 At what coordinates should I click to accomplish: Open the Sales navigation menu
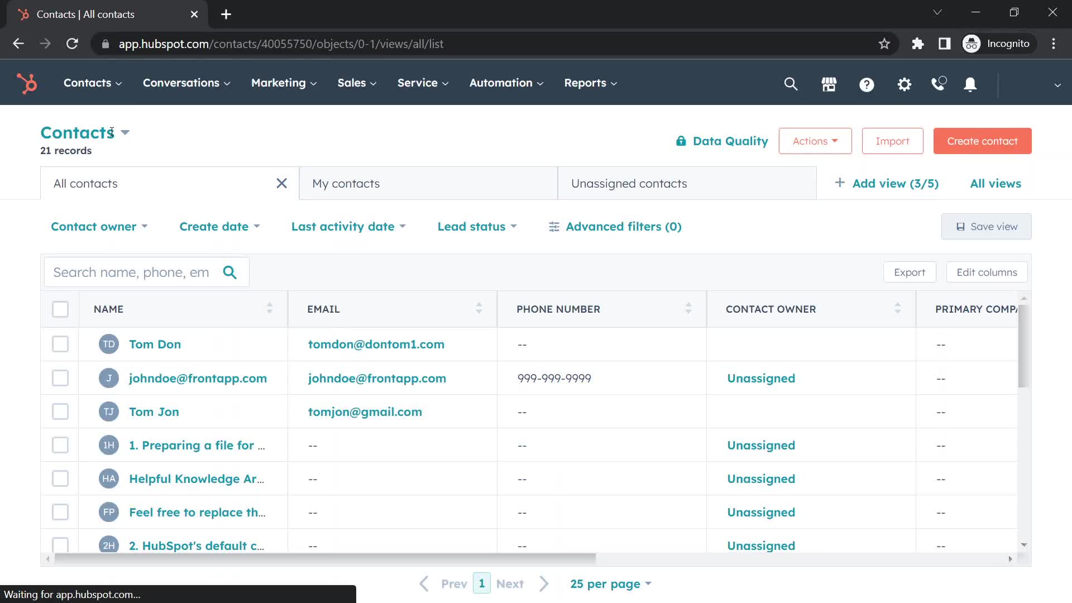click(x=357, y=83)
